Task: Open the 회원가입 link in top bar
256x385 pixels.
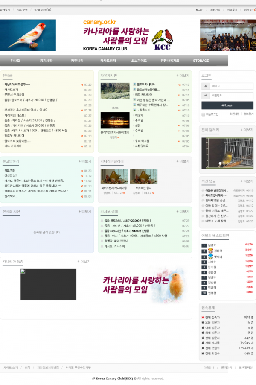Action: pyautogui.click(x=215, y=9)
